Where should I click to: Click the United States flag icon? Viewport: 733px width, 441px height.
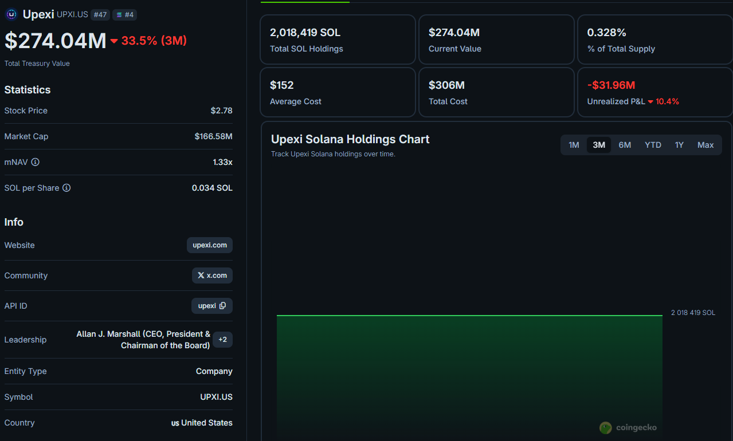coord(175,423)
